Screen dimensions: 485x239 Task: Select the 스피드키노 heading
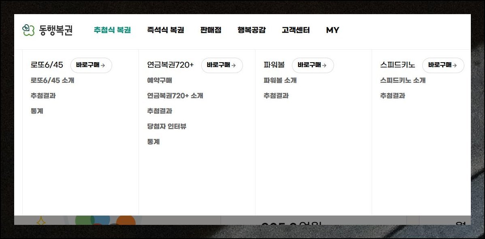click(x=398, y=65)
